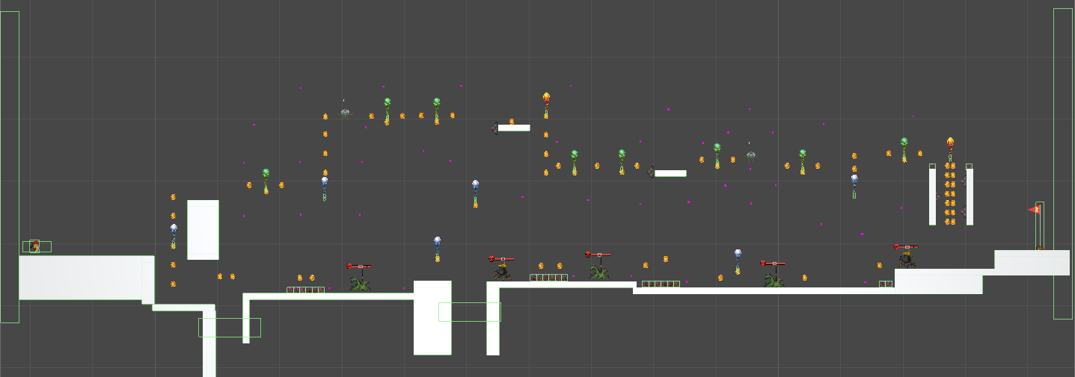The image size is (1075, 377).
Task: Select the dark spike trap on the upper floating platform's end
Action: (494, 128)
